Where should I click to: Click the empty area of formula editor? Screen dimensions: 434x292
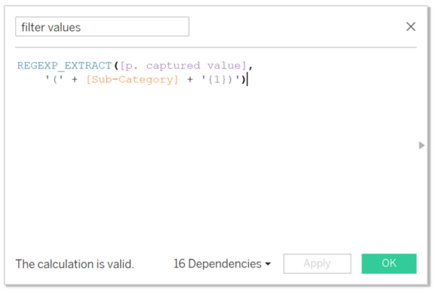(x=216, y=166)
